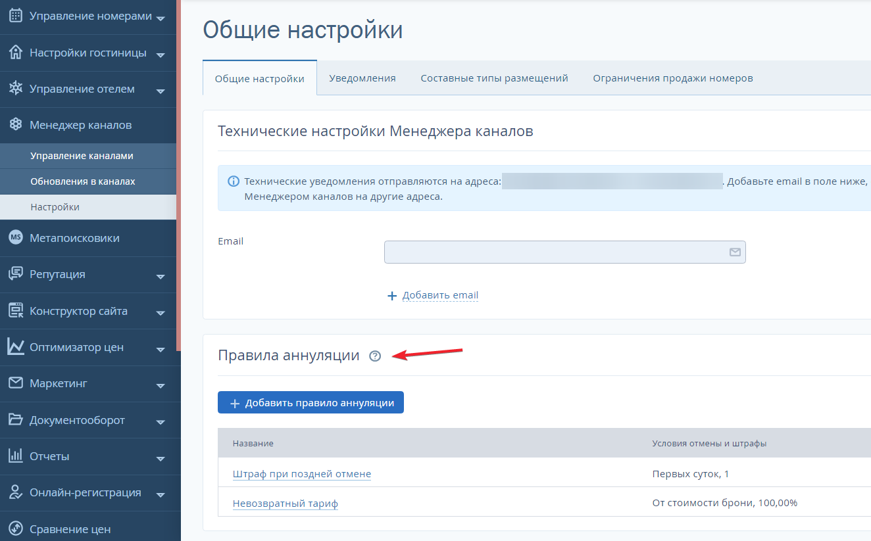This screenshot has width=871, height=541.
Task: Open Невозвратный тариф rule
Action: 286,504
